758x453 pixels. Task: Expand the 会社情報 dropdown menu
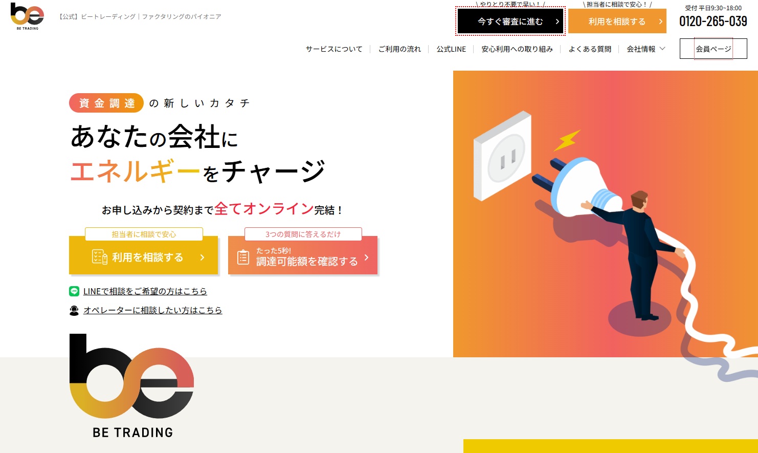(646, 49)
